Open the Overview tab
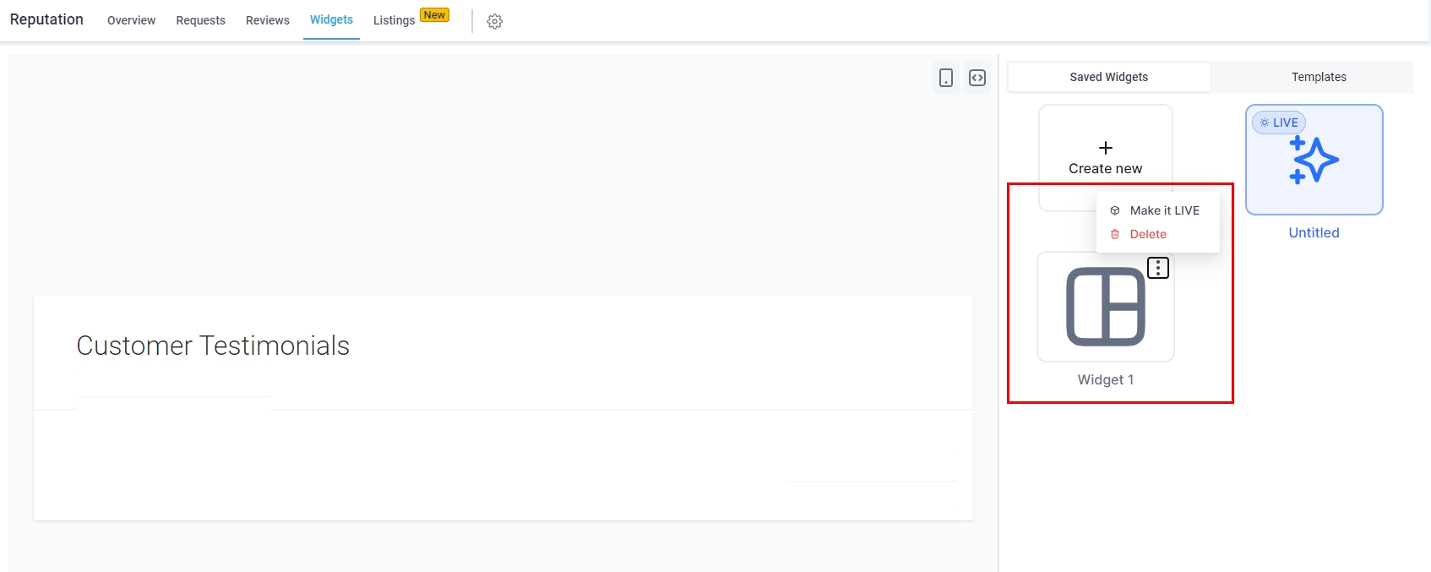The width and height of the screenshot is (1431, 572). [131, 20]
